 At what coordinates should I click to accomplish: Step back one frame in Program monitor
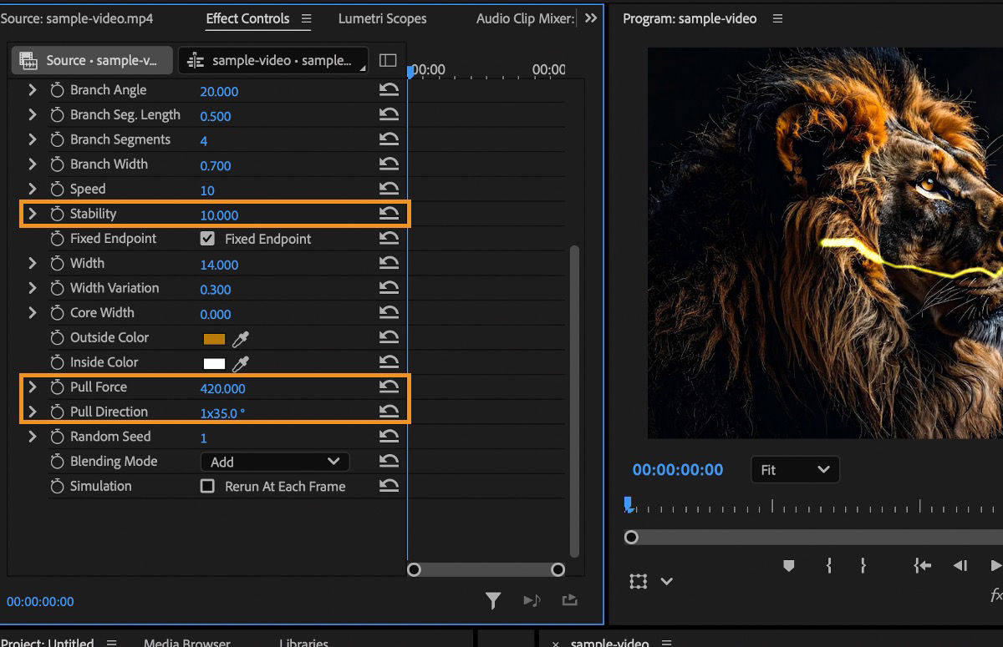coord(960,565)
